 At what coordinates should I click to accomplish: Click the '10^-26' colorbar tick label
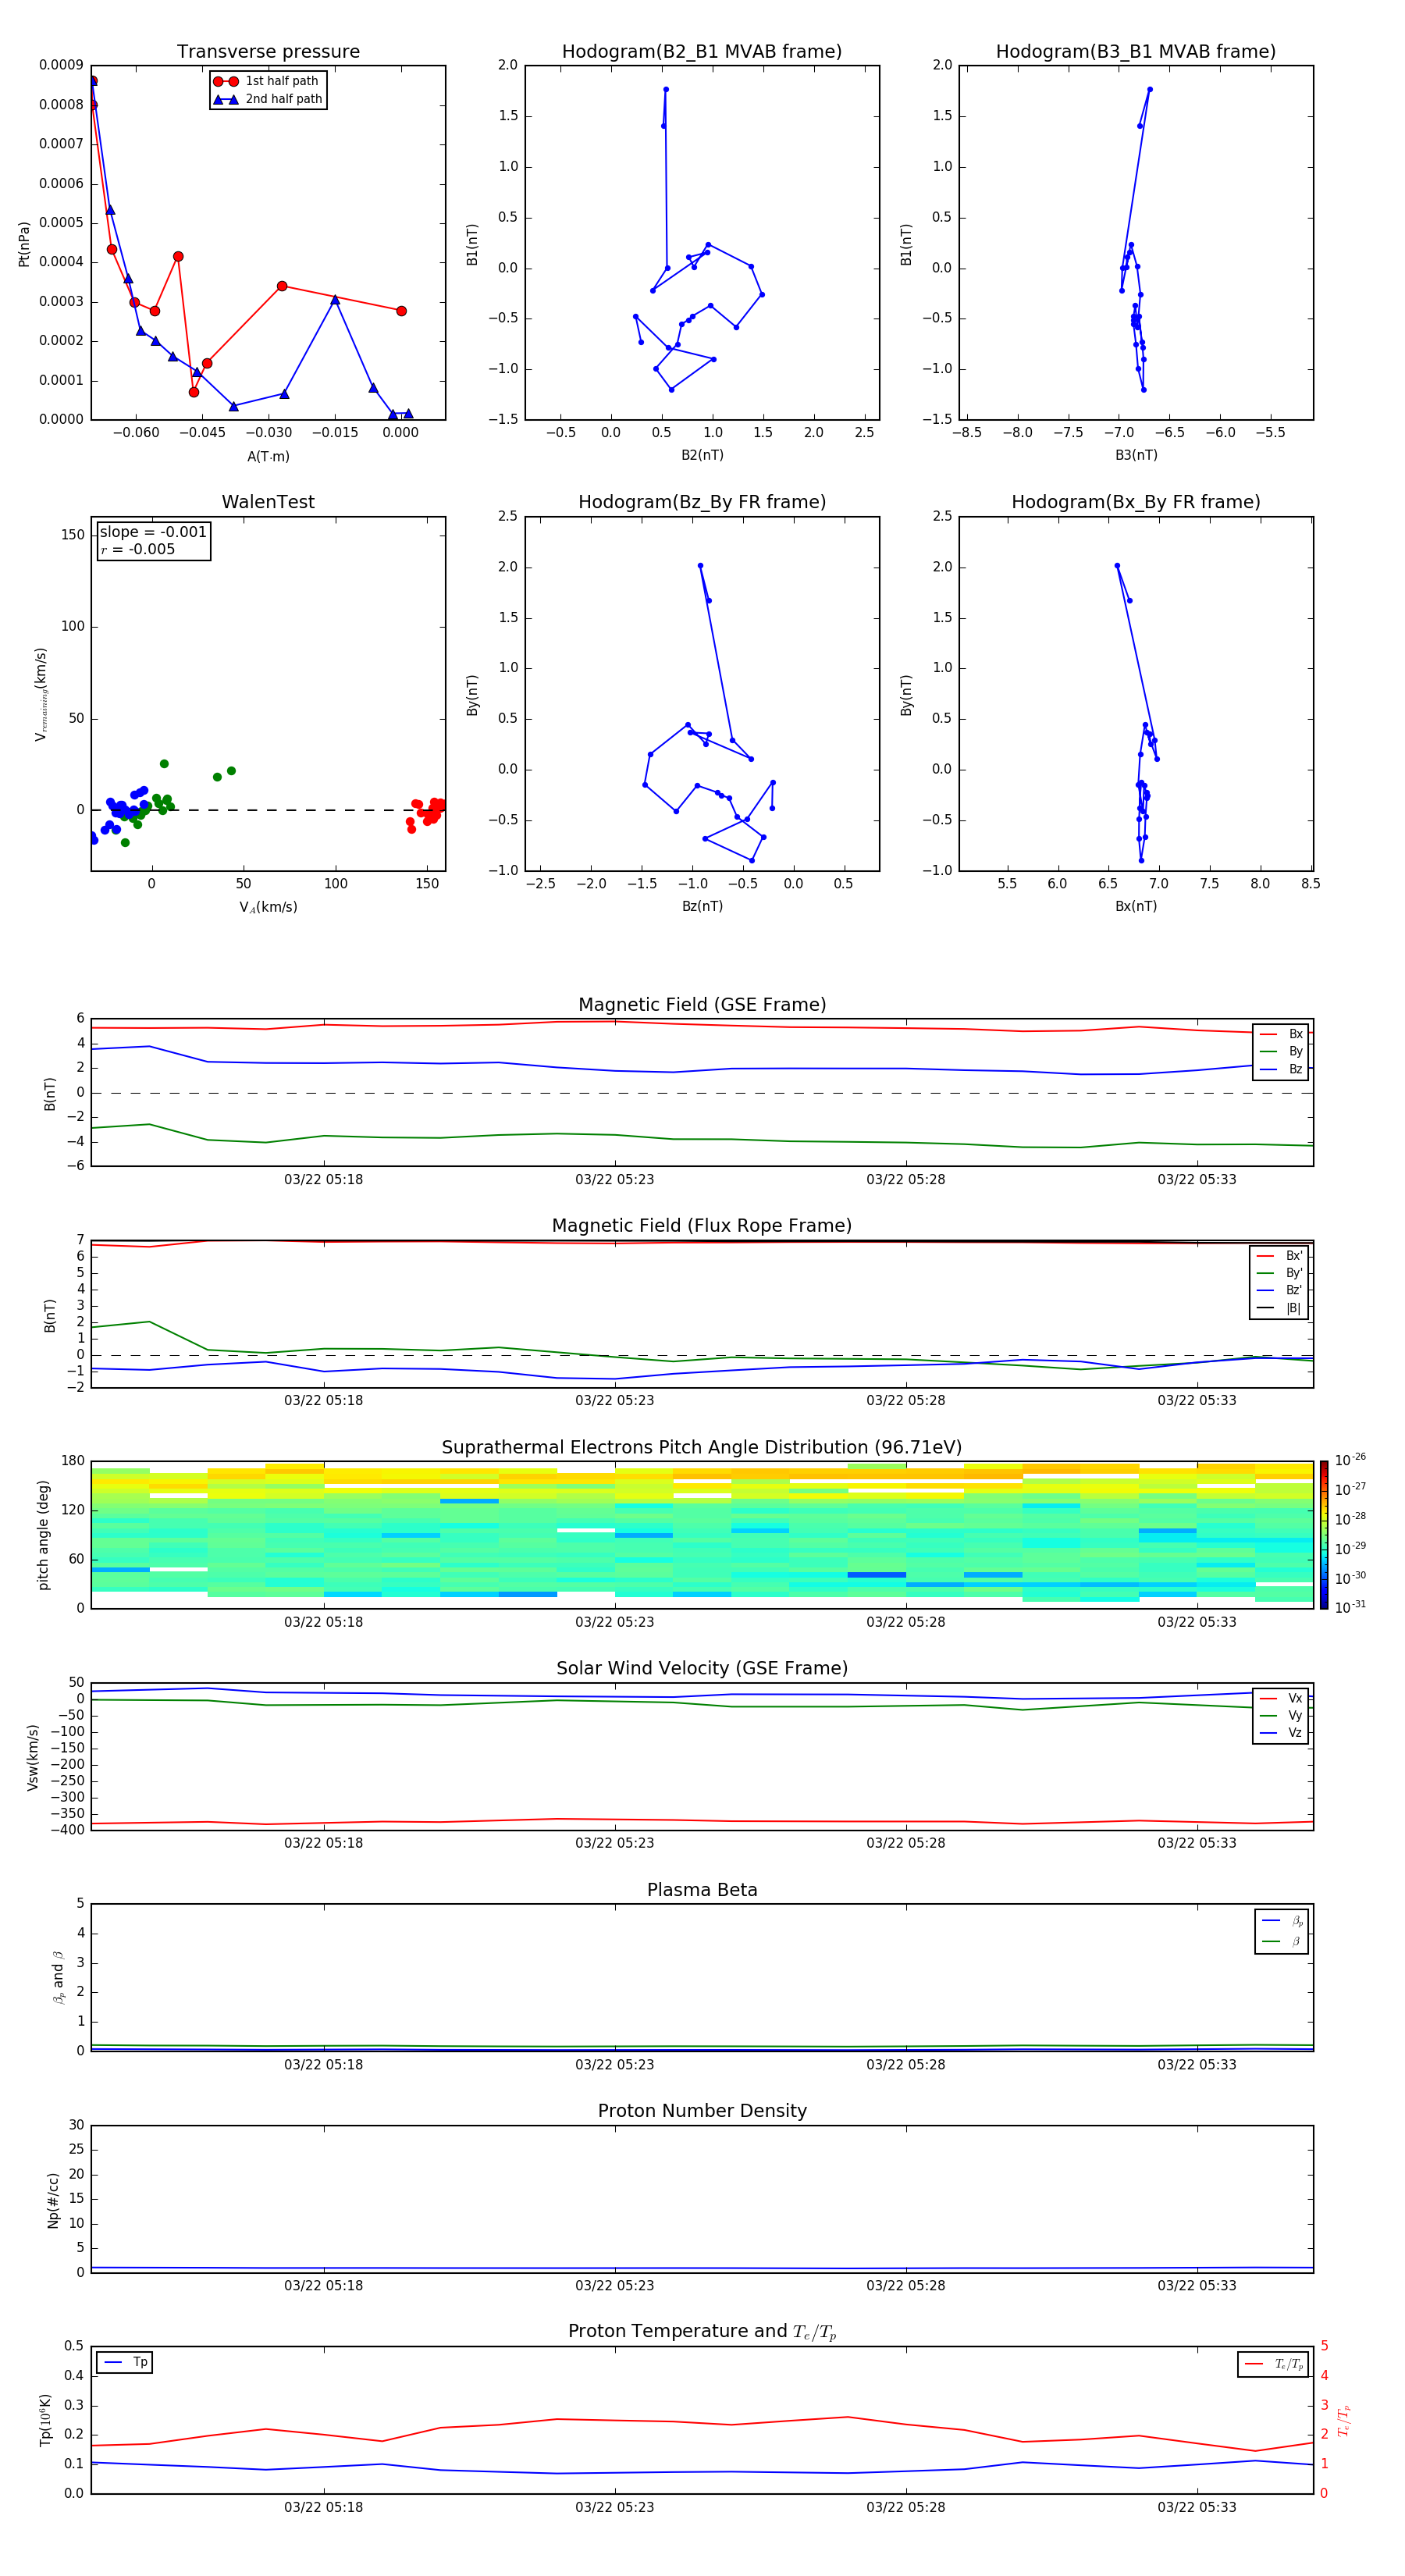(1350, 1460)
